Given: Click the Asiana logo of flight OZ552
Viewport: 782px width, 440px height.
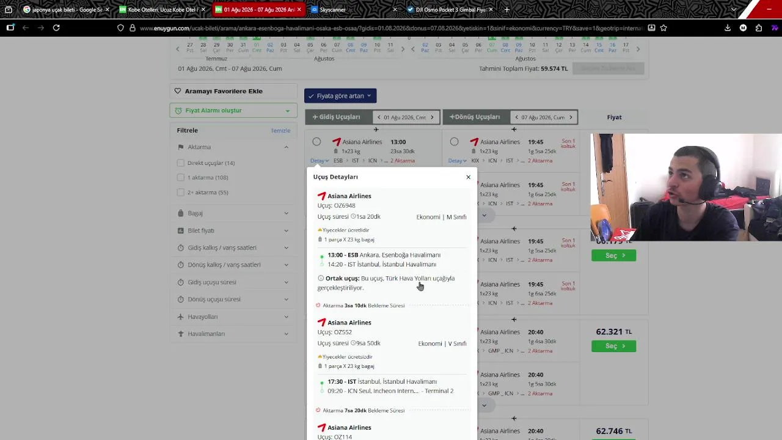Looking at the screenshot, I should 321,323.
